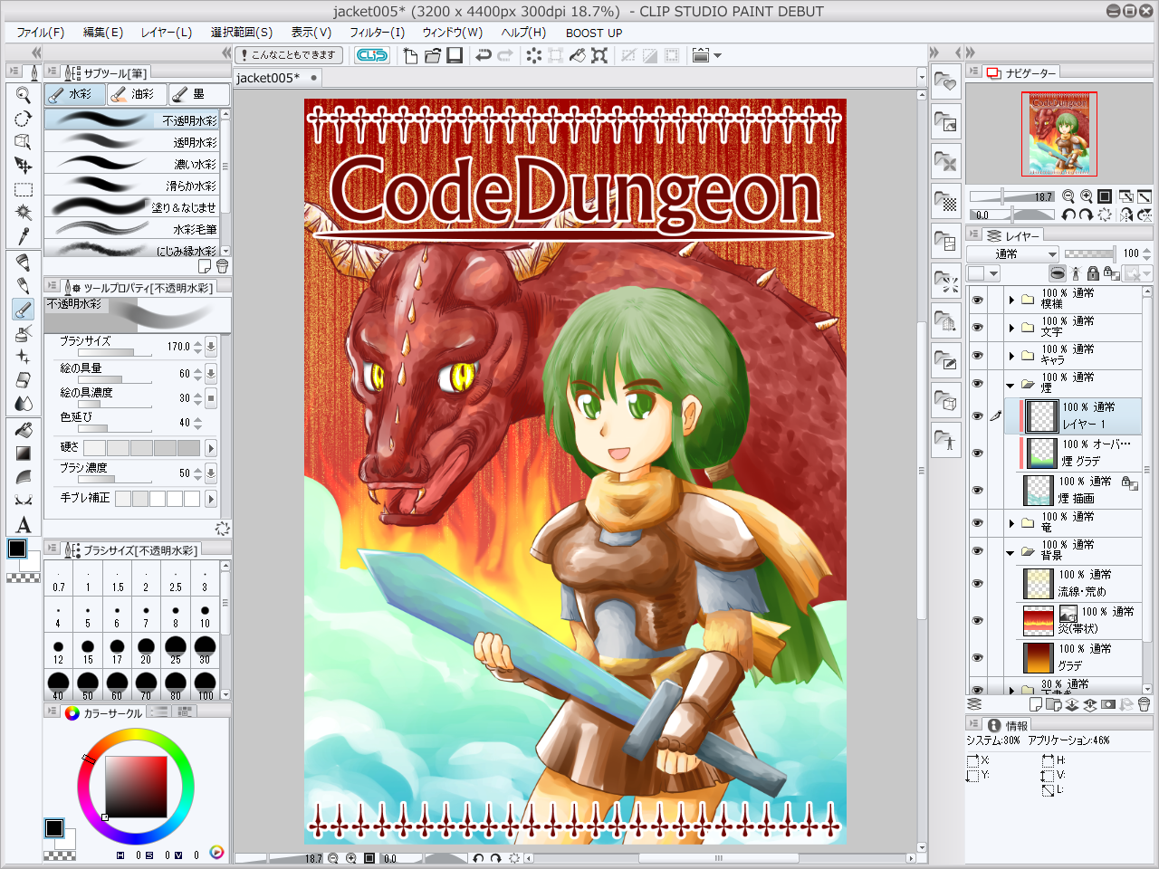Expand the キャラ layer folder
1159x869 pixels.
click(x=1011, y=356)
